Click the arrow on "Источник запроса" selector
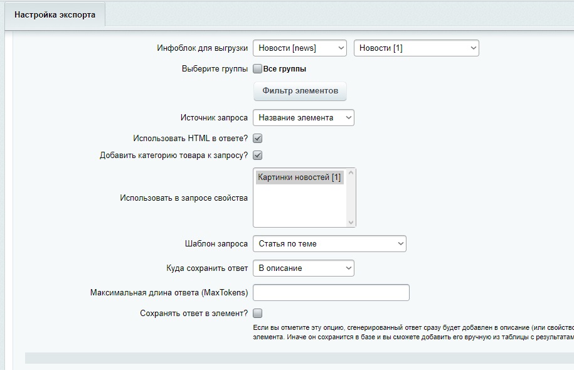Viewport: 574px width, 370px height. click(347, 117)
